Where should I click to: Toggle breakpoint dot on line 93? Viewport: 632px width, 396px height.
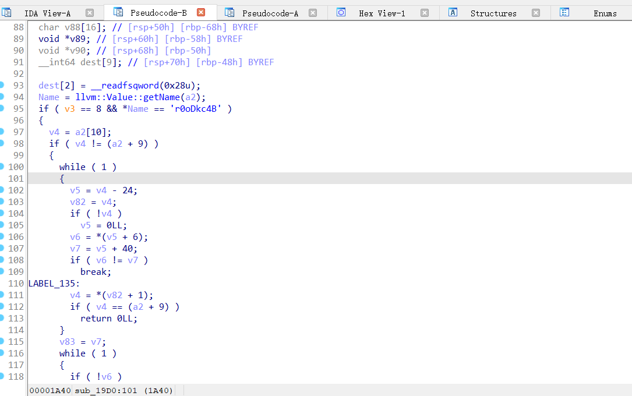pyautogui.click(x=2, y=85)
